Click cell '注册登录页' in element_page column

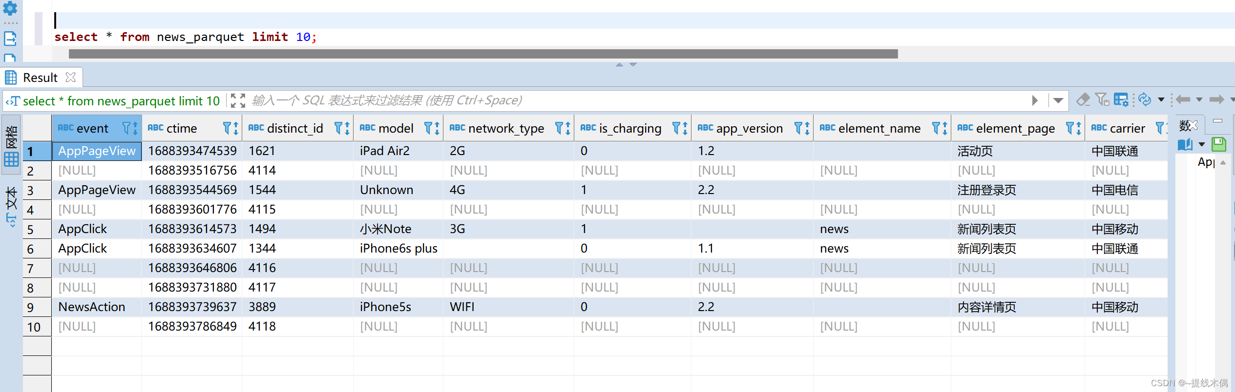click(1018, 190)
